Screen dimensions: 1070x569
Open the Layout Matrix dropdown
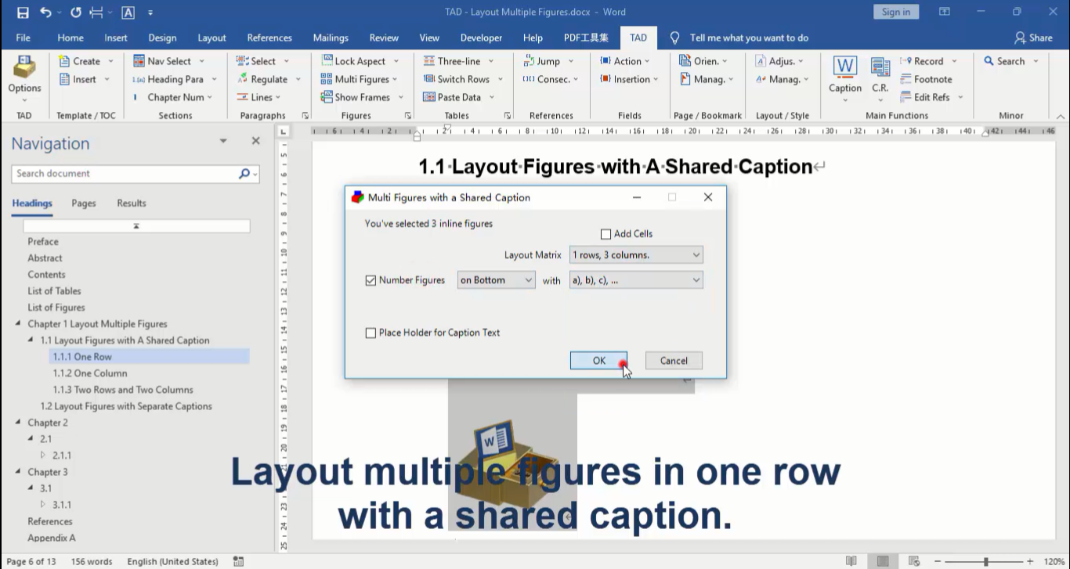point(636,255)
